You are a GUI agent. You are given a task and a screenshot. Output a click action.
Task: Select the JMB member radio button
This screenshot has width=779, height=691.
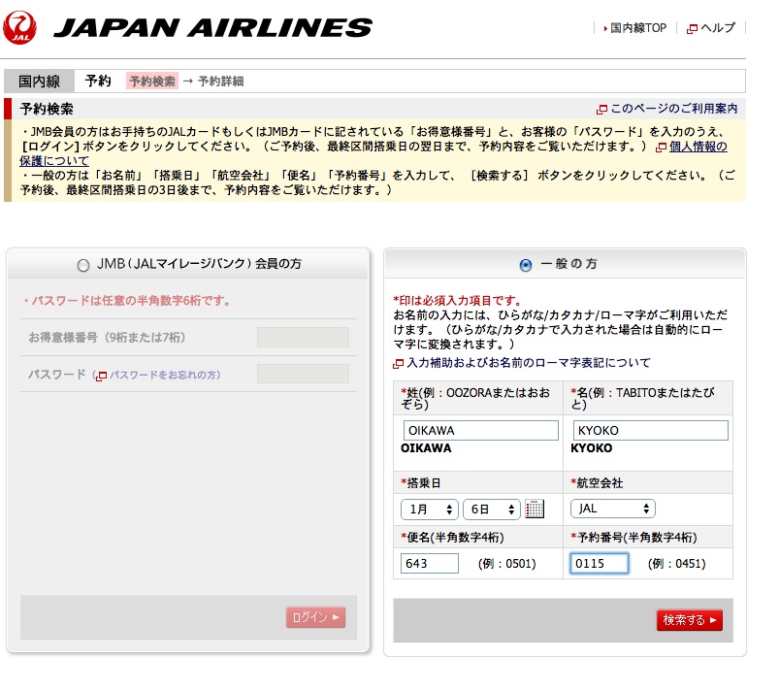point(83,265)
